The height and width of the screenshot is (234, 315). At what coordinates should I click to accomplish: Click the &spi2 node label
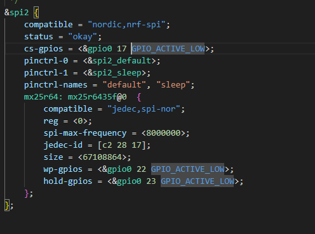(17, 13)
